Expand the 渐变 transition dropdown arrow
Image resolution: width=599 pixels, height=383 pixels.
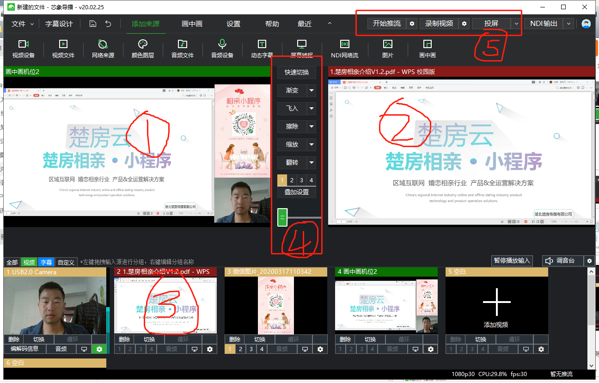pos(312,91)
